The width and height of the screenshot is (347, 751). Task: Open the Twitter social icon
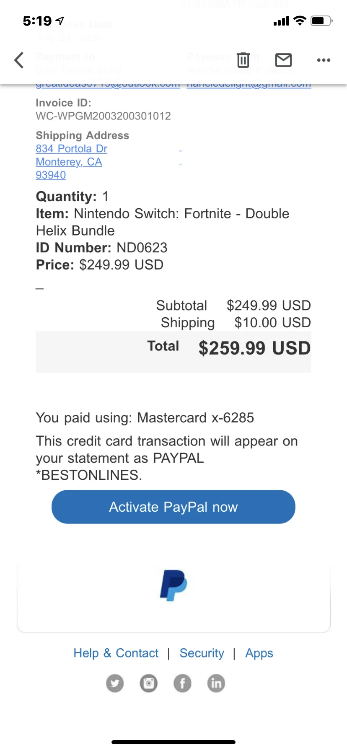coord(115,683)
